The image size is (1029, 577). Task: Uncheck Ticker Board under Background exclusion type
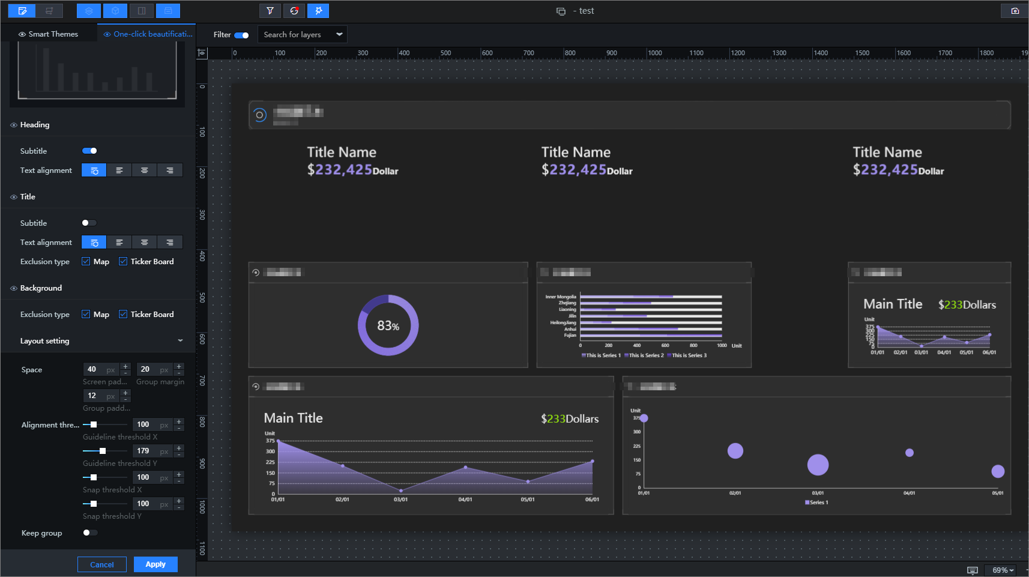pyautogui.click(x=123, y=314)
